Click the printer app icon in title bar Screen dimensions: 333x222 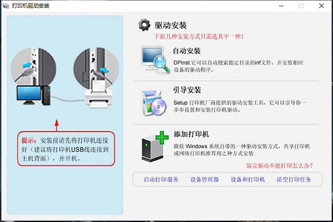tap(6, 6)
